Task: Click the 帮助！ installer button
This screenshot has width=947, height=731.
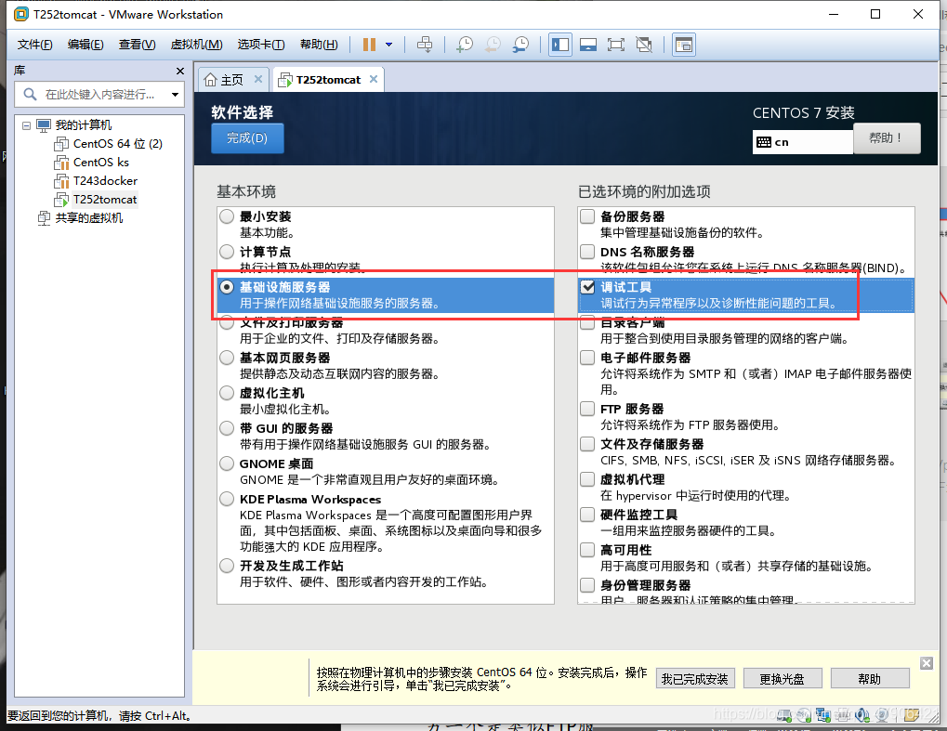Action: click(886, 138)
